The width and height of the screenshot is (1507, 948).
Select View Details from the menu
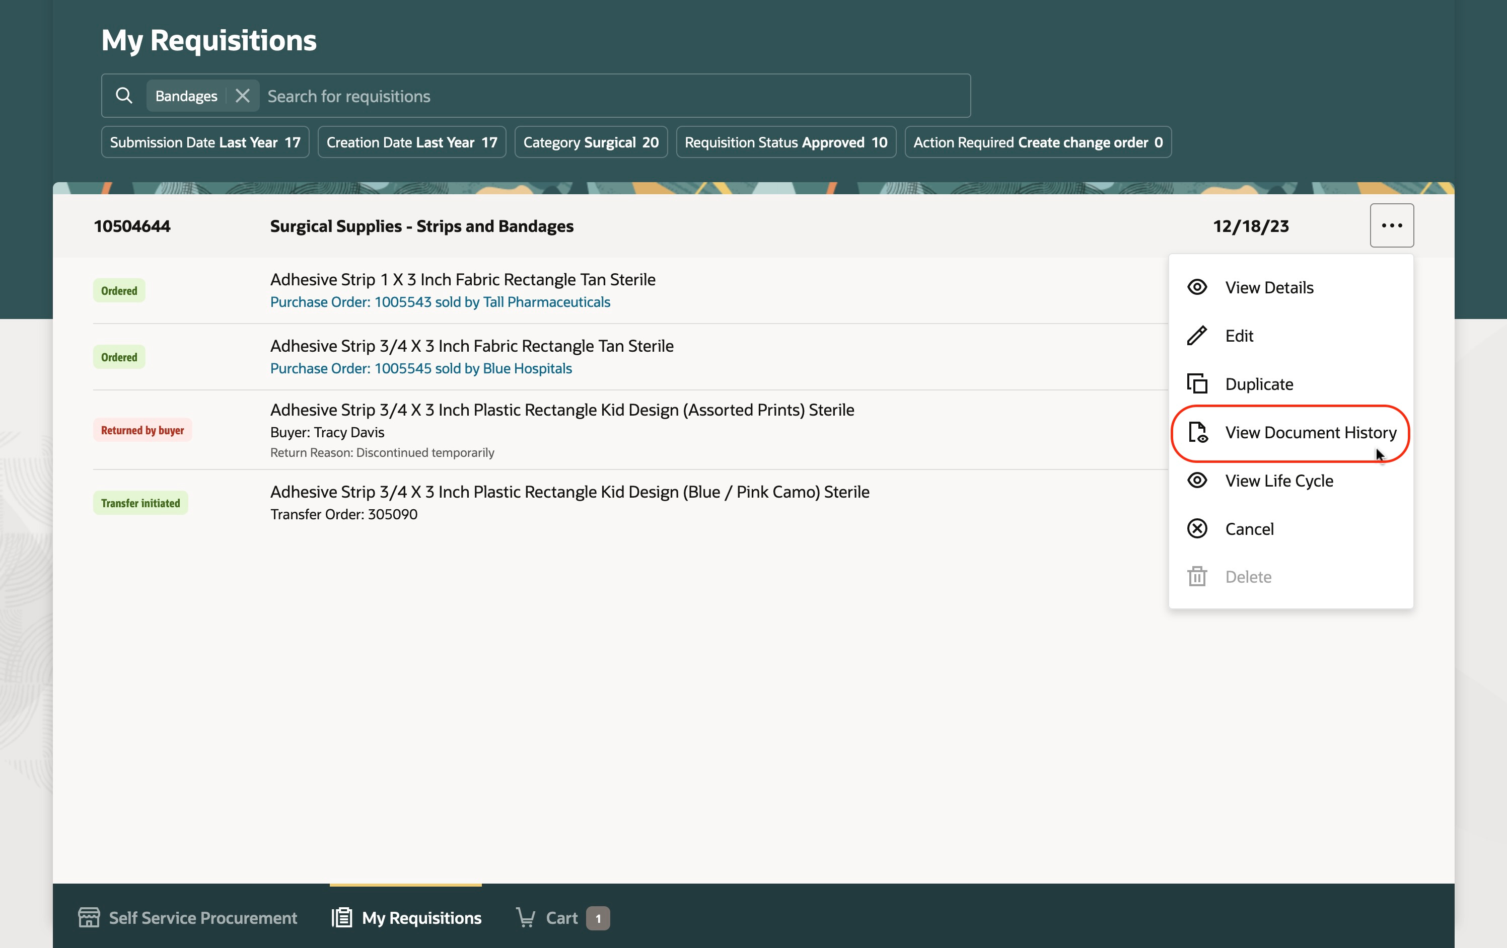1268,288
